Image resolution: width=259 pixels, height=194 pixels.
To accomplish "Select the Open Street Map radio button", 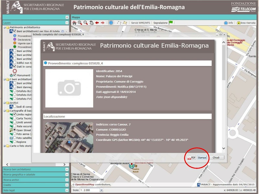I will click(14, 129).
